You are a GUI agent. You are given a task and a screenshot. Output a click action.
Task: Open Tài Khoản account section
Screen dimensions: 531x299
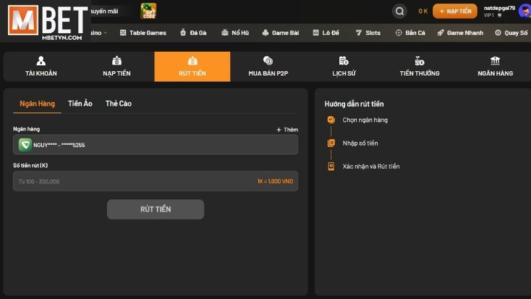(x=41, y=66)
